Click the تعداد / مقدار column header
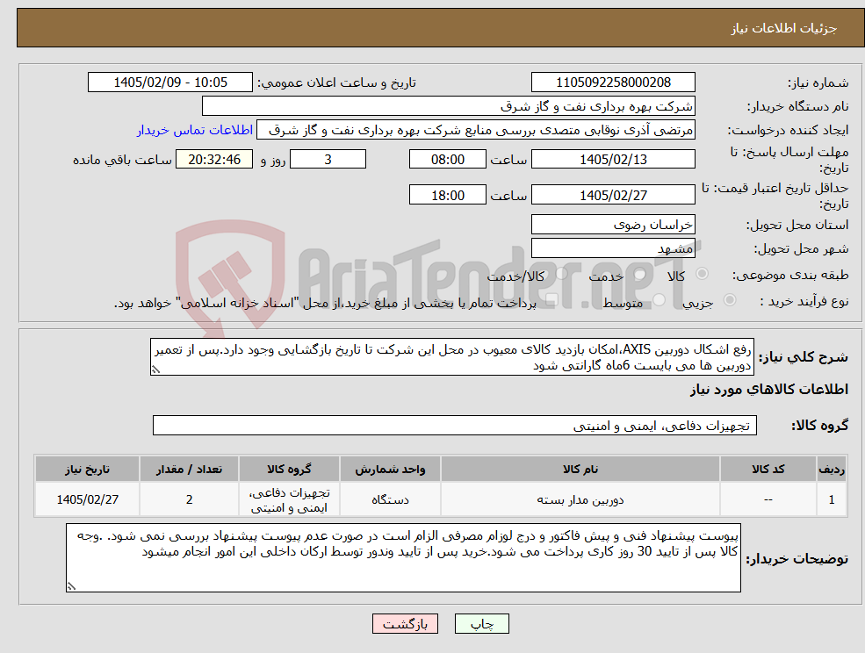Image resolution: width=865 pixels, height=653 pixels. (x=189, y=469)
